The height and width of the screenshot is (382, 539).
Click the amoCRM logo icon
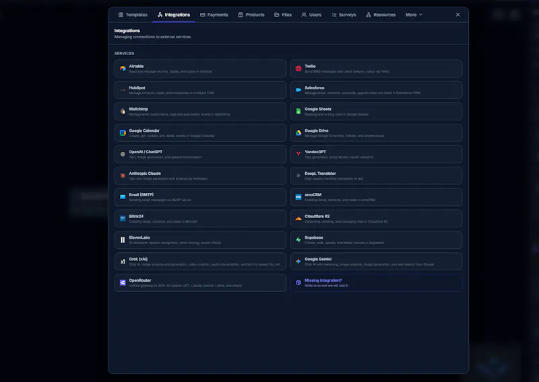pos(298,197)
